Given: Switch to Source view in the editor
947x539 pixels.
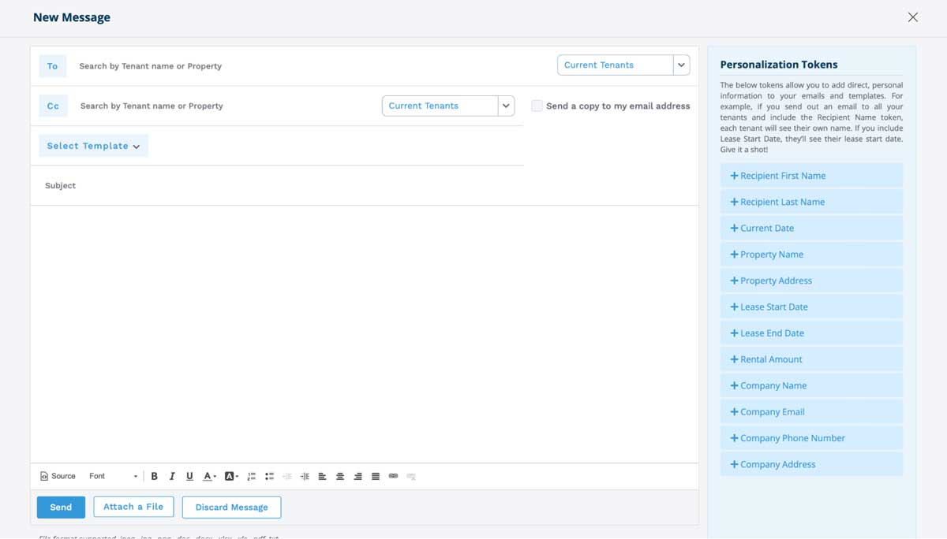Looking at the screenshot, I should tap(57, 476).
